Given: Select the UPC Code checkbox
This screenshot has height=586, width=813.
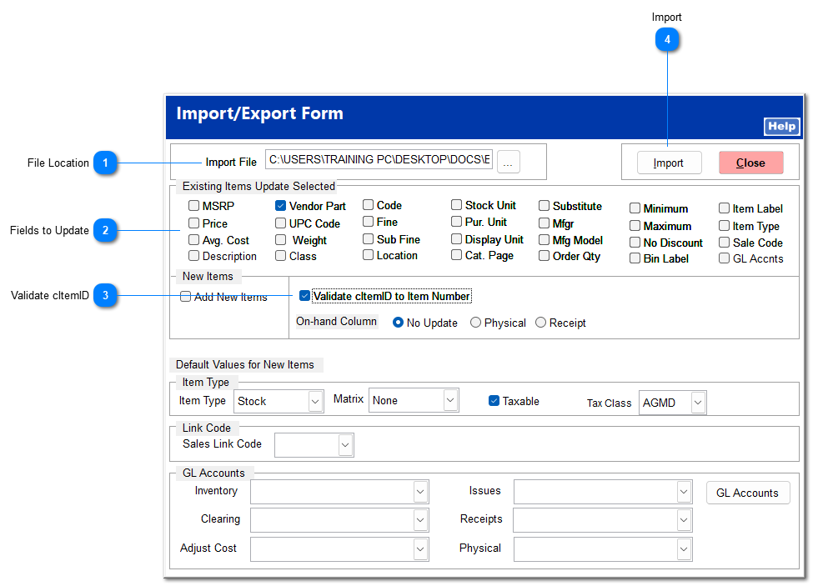Looking at the screenshot, I should pos(280,223).
